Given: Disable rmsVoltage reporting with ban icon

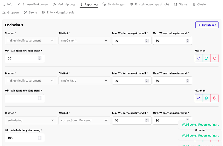Looking at the screenshot, I should pyautogui.click(x=215, y=98).
